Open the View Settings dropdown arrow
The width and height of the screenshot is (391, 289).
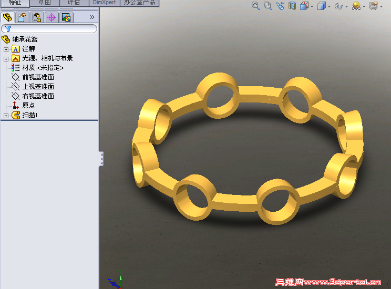pyautogui.click(x=381, y=6)
